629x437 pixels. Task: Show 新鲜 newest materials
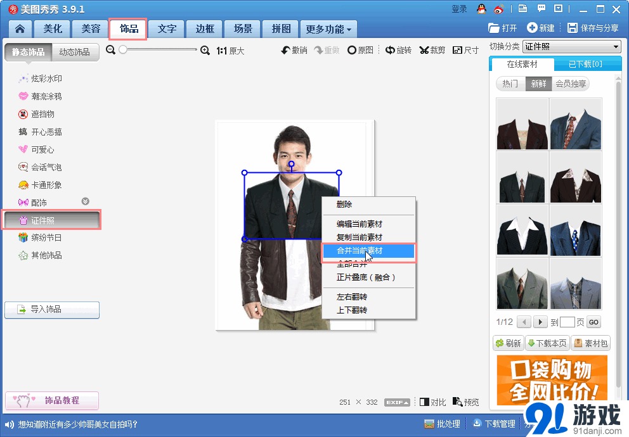(x=539, y=84)
